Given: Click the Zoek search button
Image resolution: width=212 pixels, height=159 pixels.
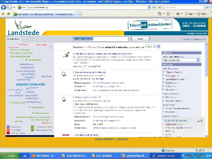Looking at the screenshot, I should point(140,39).
